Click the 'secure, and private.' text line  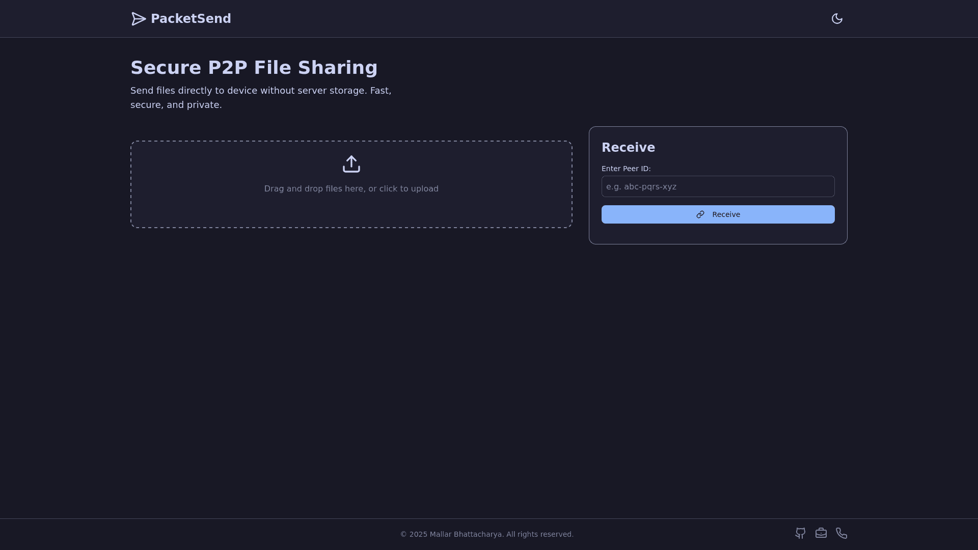pos(176,105)
